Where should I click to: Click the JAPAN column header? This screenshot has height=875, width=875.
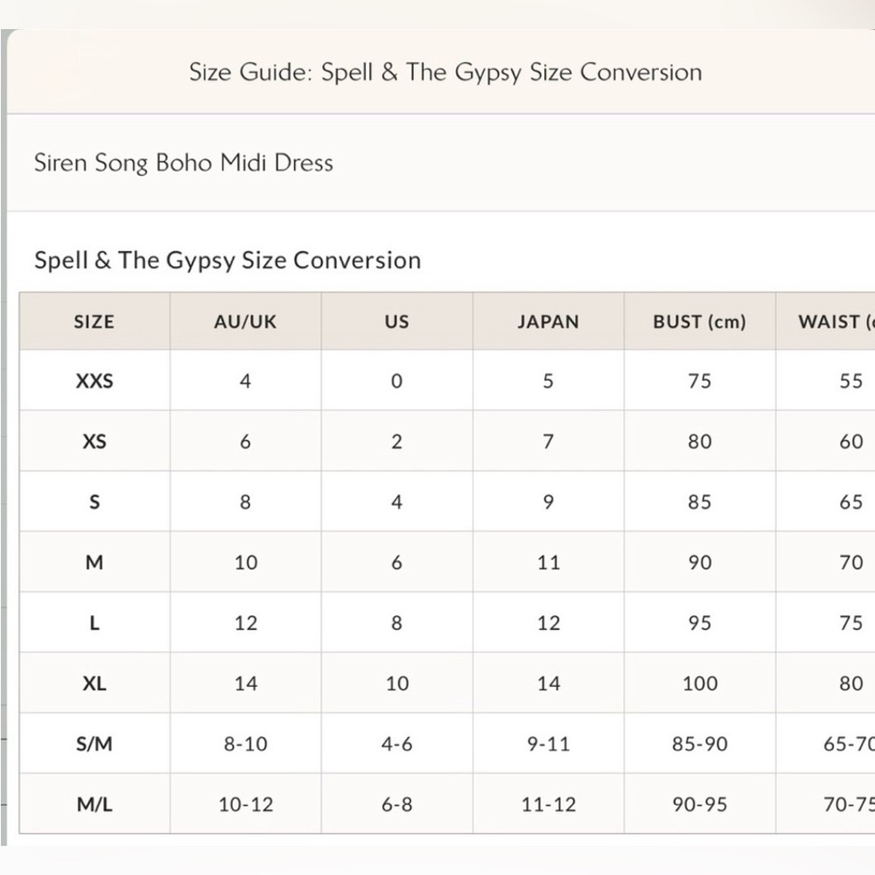click(548, 321)
